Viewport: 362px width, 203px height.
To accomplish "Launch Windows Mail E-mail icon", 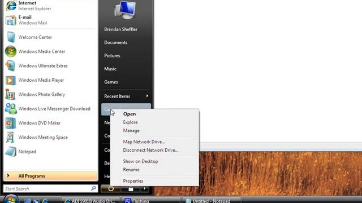I will point(11,20).
